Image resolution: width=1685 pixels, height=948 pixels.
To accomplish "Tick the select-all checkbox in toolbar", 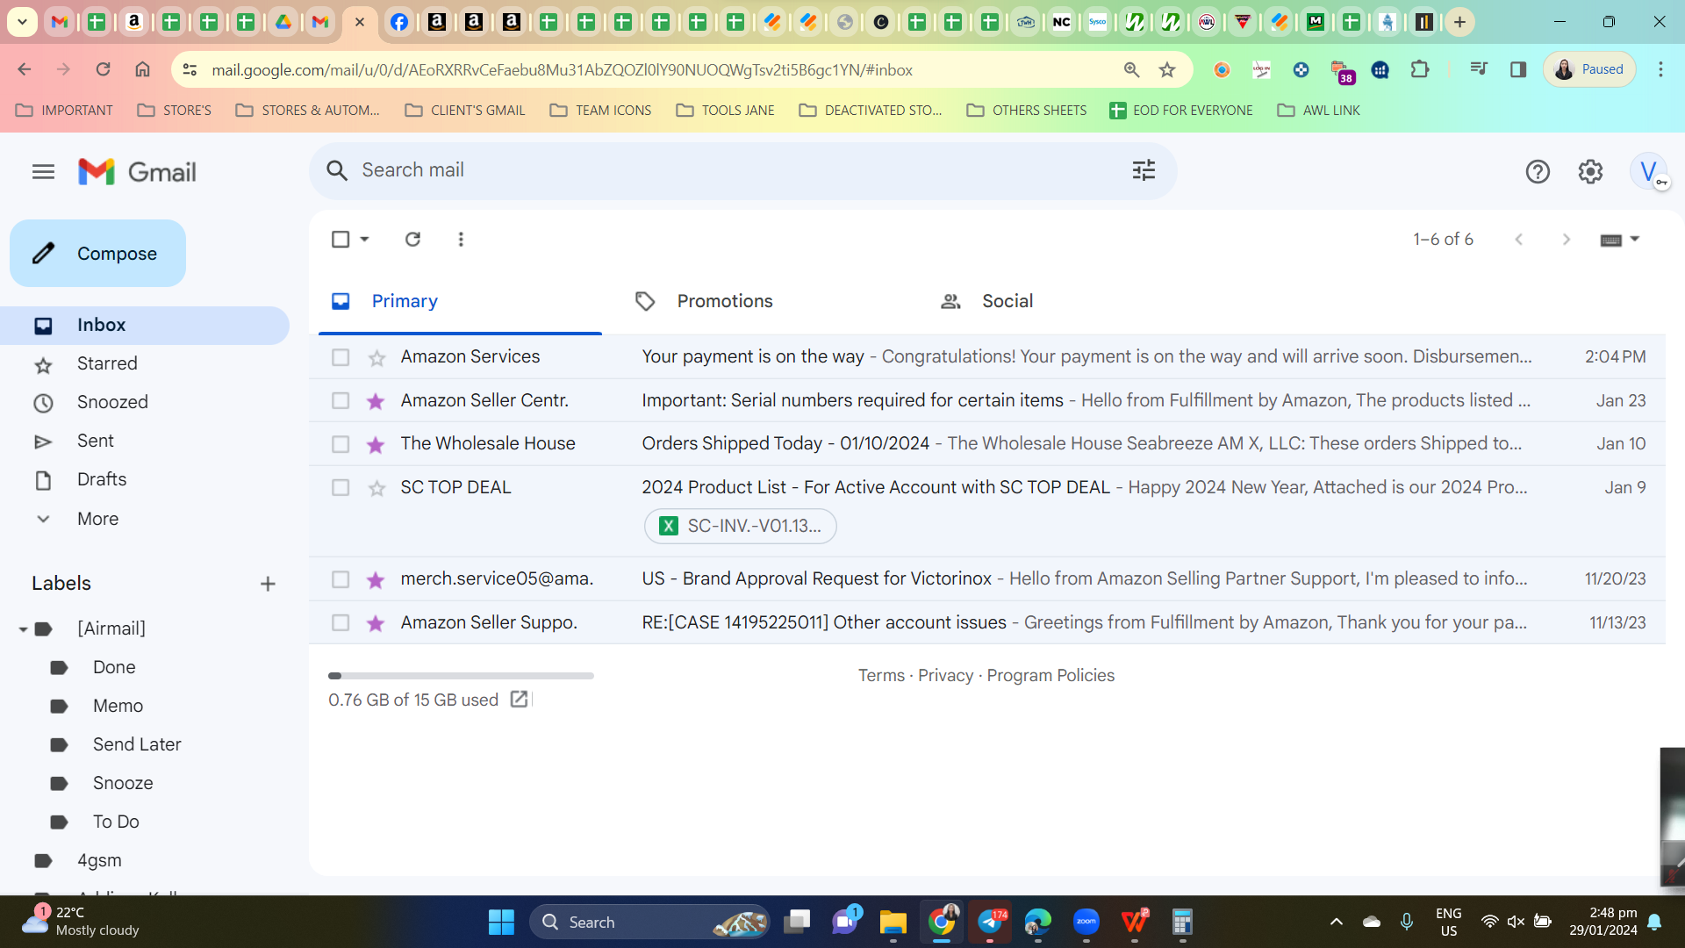I will (341, 239).
